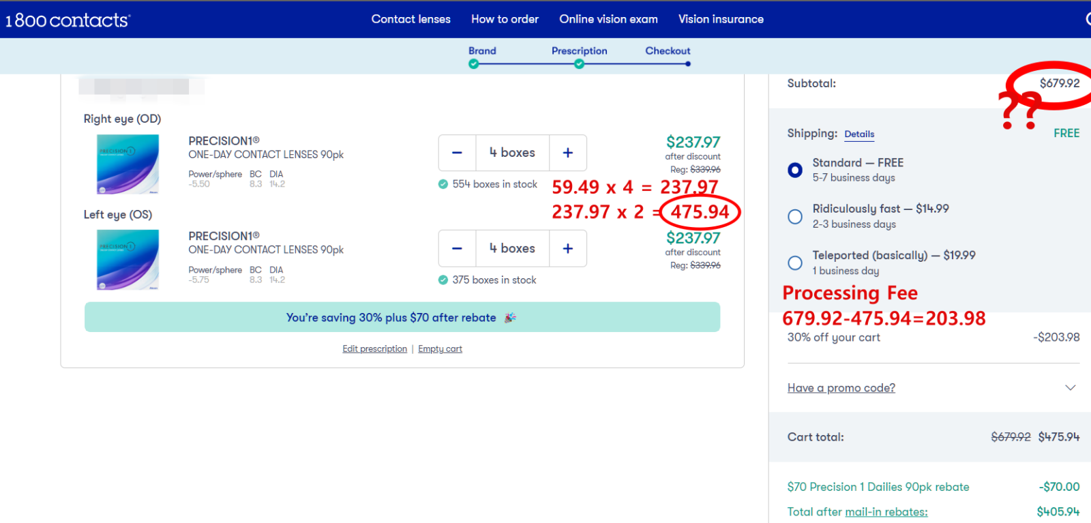Go to the Checkout step
Image resolution: width=1091 pixels, height=523 pixels.
click(668, 50)
